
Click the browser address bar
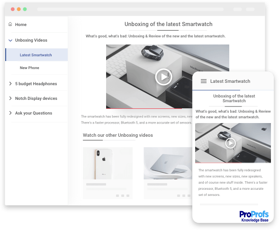point(130,9)
